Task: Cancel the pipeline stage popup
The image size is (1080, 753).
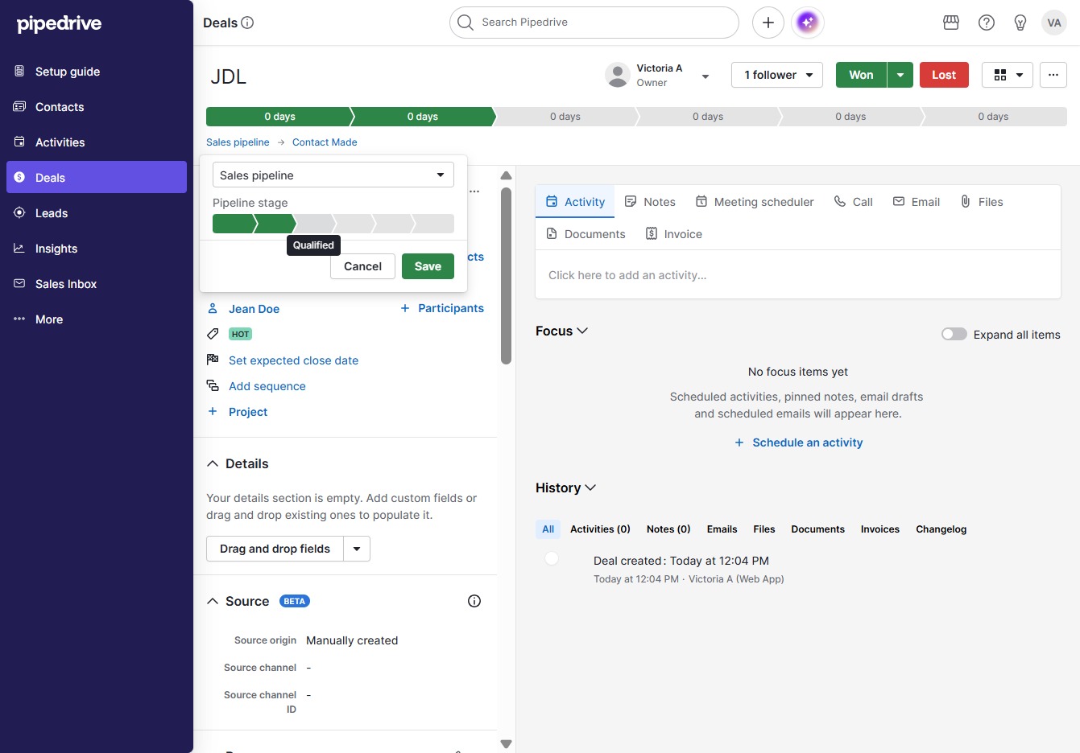Action: click(362, 266)
